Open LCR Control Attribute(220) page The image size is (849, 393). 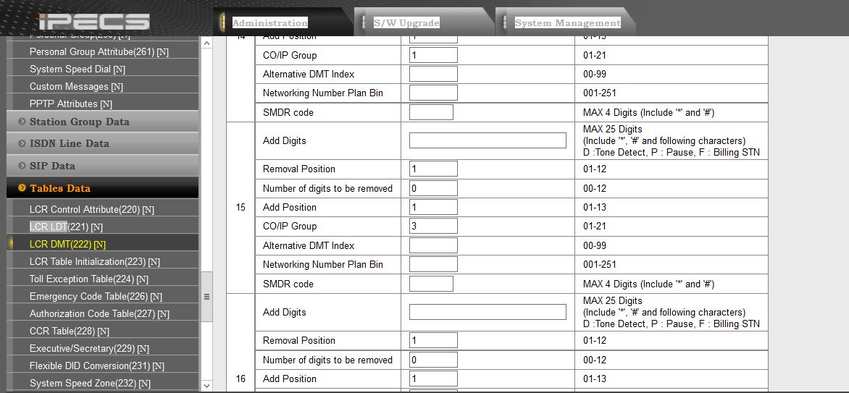pyautogui.click(x=91, y=210)
